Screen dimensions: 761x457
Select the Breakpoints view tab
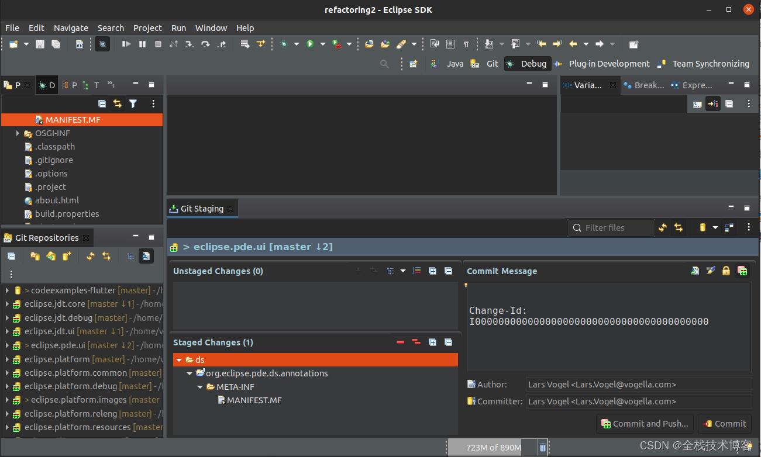tap(643, 85)
